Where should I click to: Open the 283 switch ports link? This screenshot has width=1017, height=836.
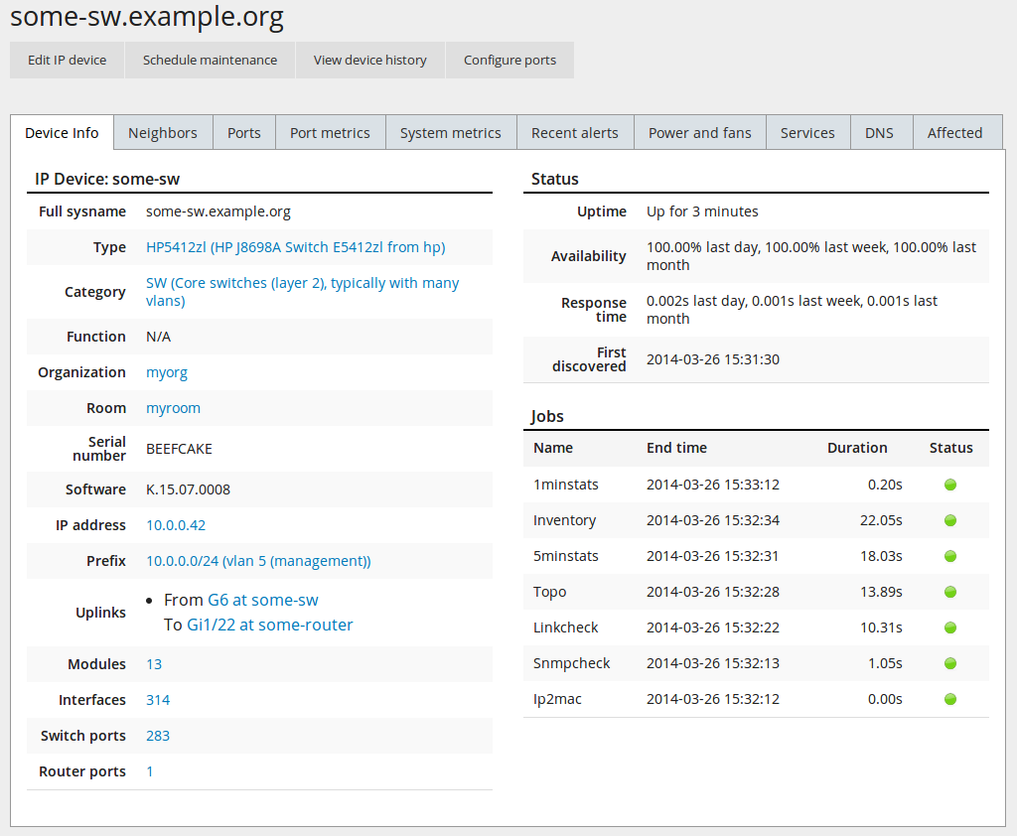pyautogui.click(x=158, y=736)
